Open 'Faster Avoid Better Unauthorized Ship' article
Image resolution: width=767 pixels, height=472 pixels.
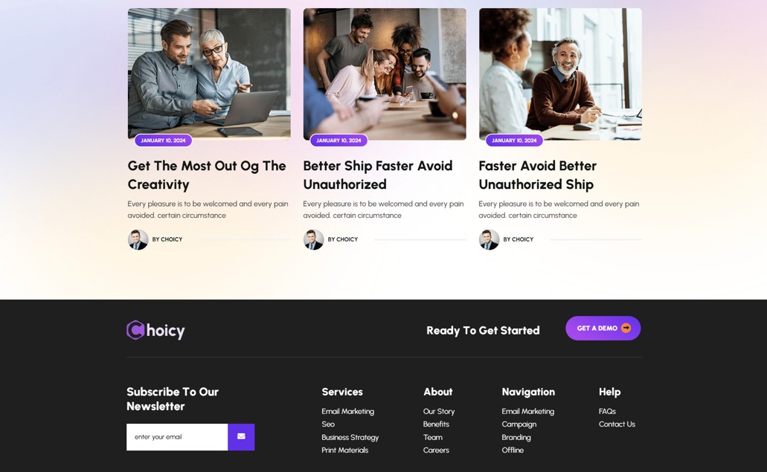coord(538,175)
